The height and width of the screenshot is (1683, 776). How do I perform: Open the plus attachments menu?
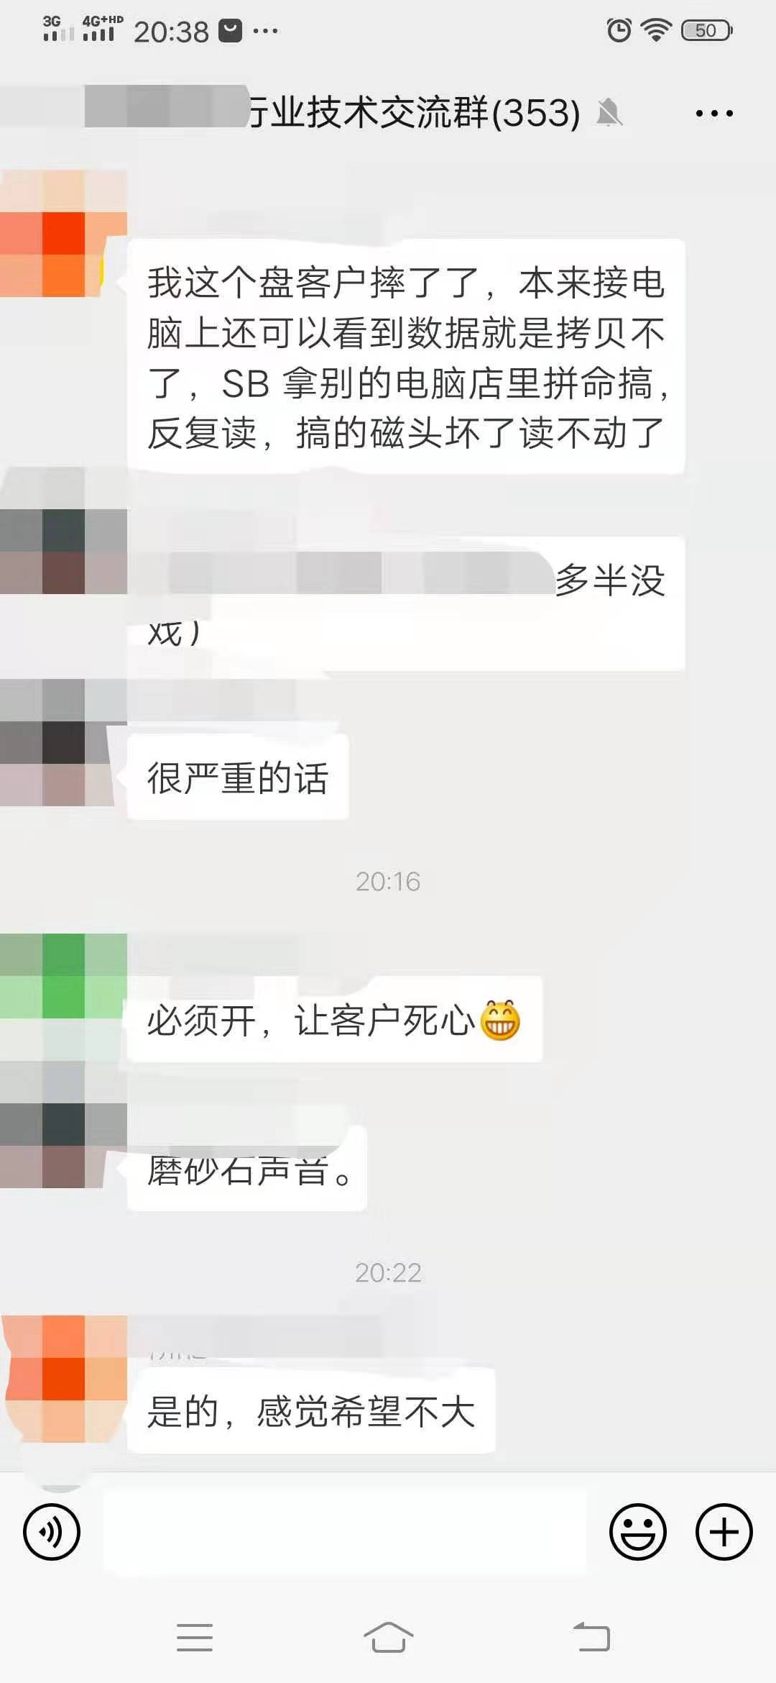coord(724,1531)
